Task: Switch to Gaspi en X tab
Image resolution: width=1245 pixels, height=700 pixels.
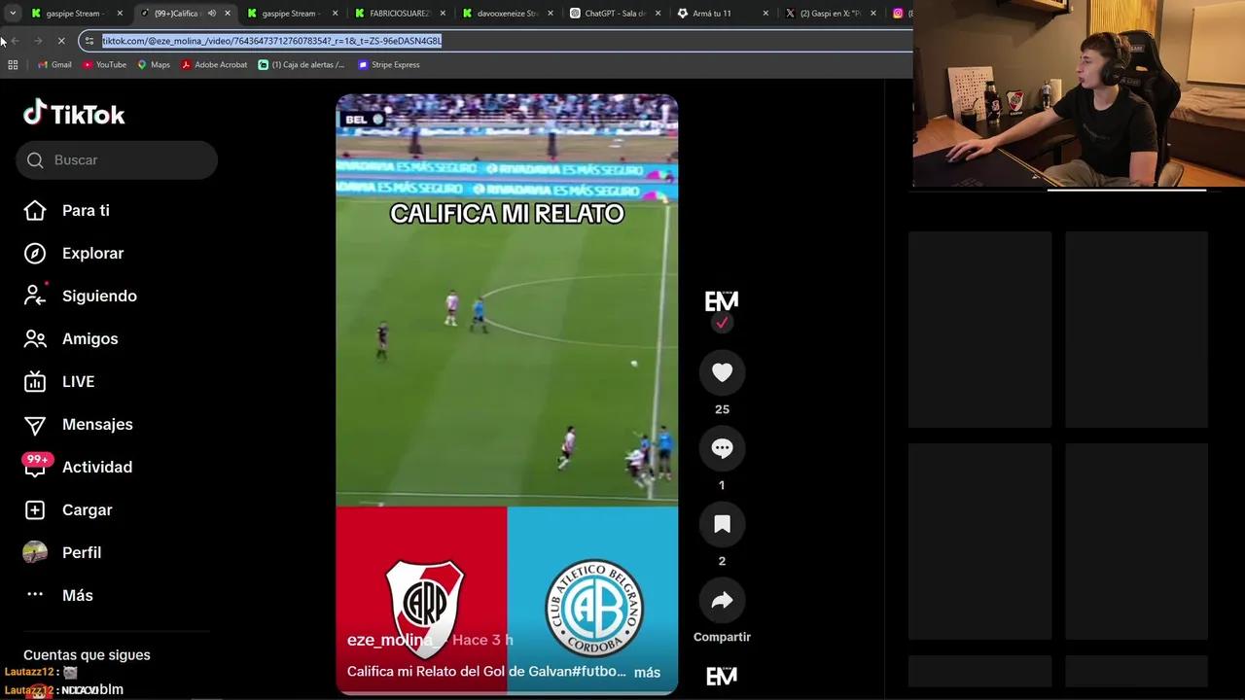Action: point(829,14)
